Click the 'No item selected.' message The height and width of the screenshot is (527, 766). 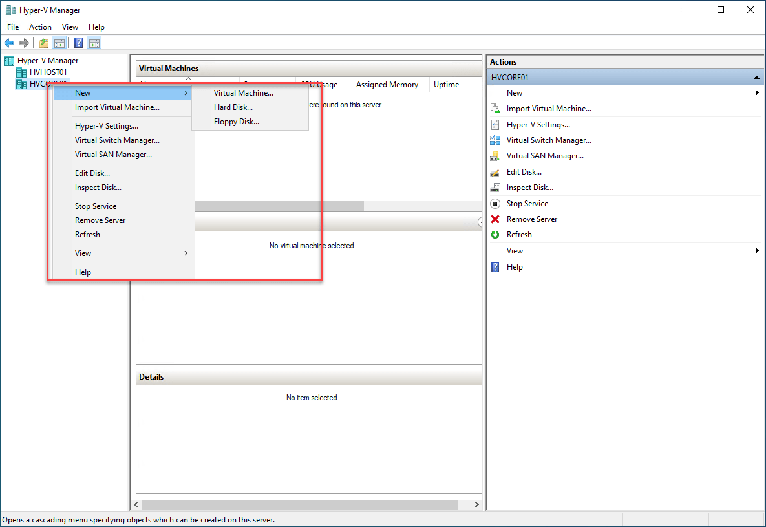[313, 398]
